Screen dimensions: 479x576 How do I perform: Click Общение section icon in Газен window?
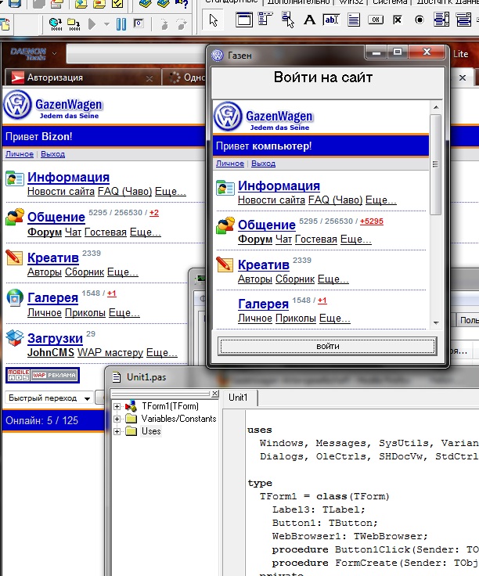[225, 225]
